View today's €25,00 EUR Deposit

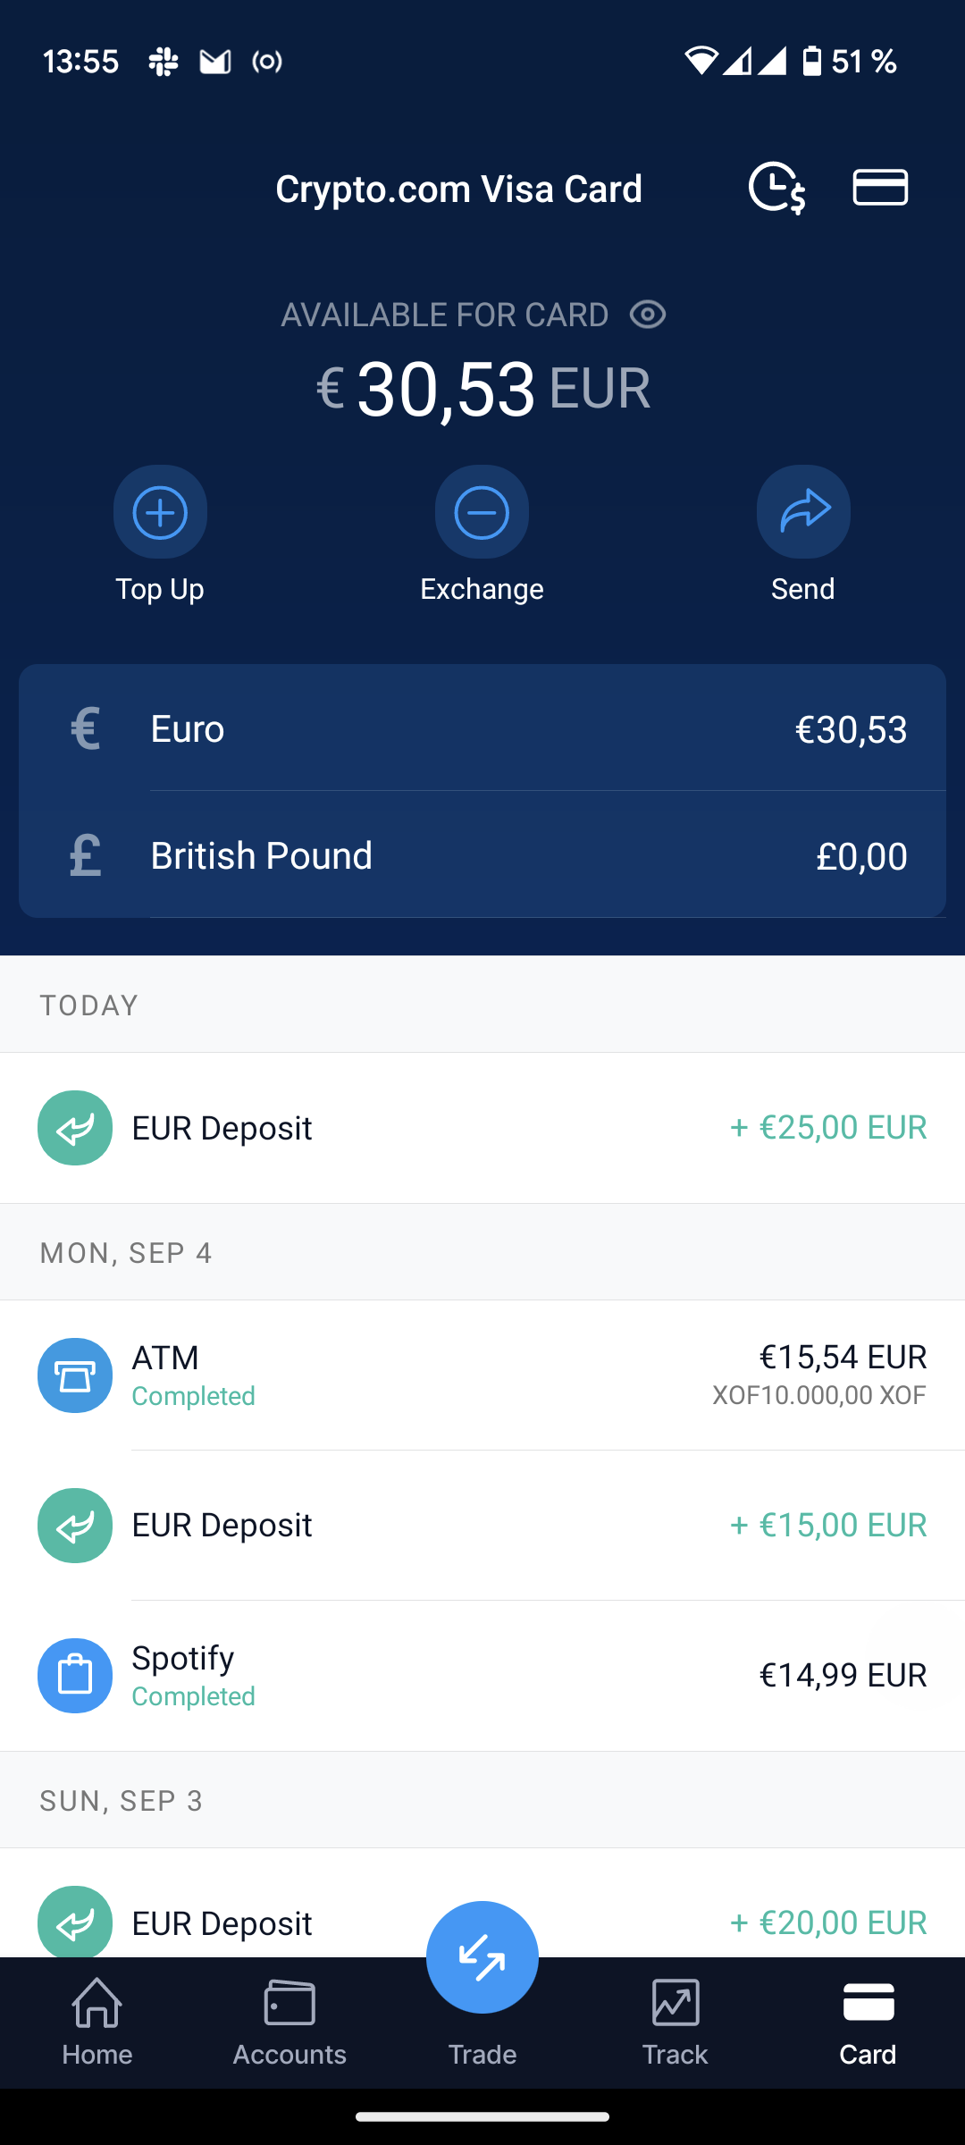point(482,1128)
